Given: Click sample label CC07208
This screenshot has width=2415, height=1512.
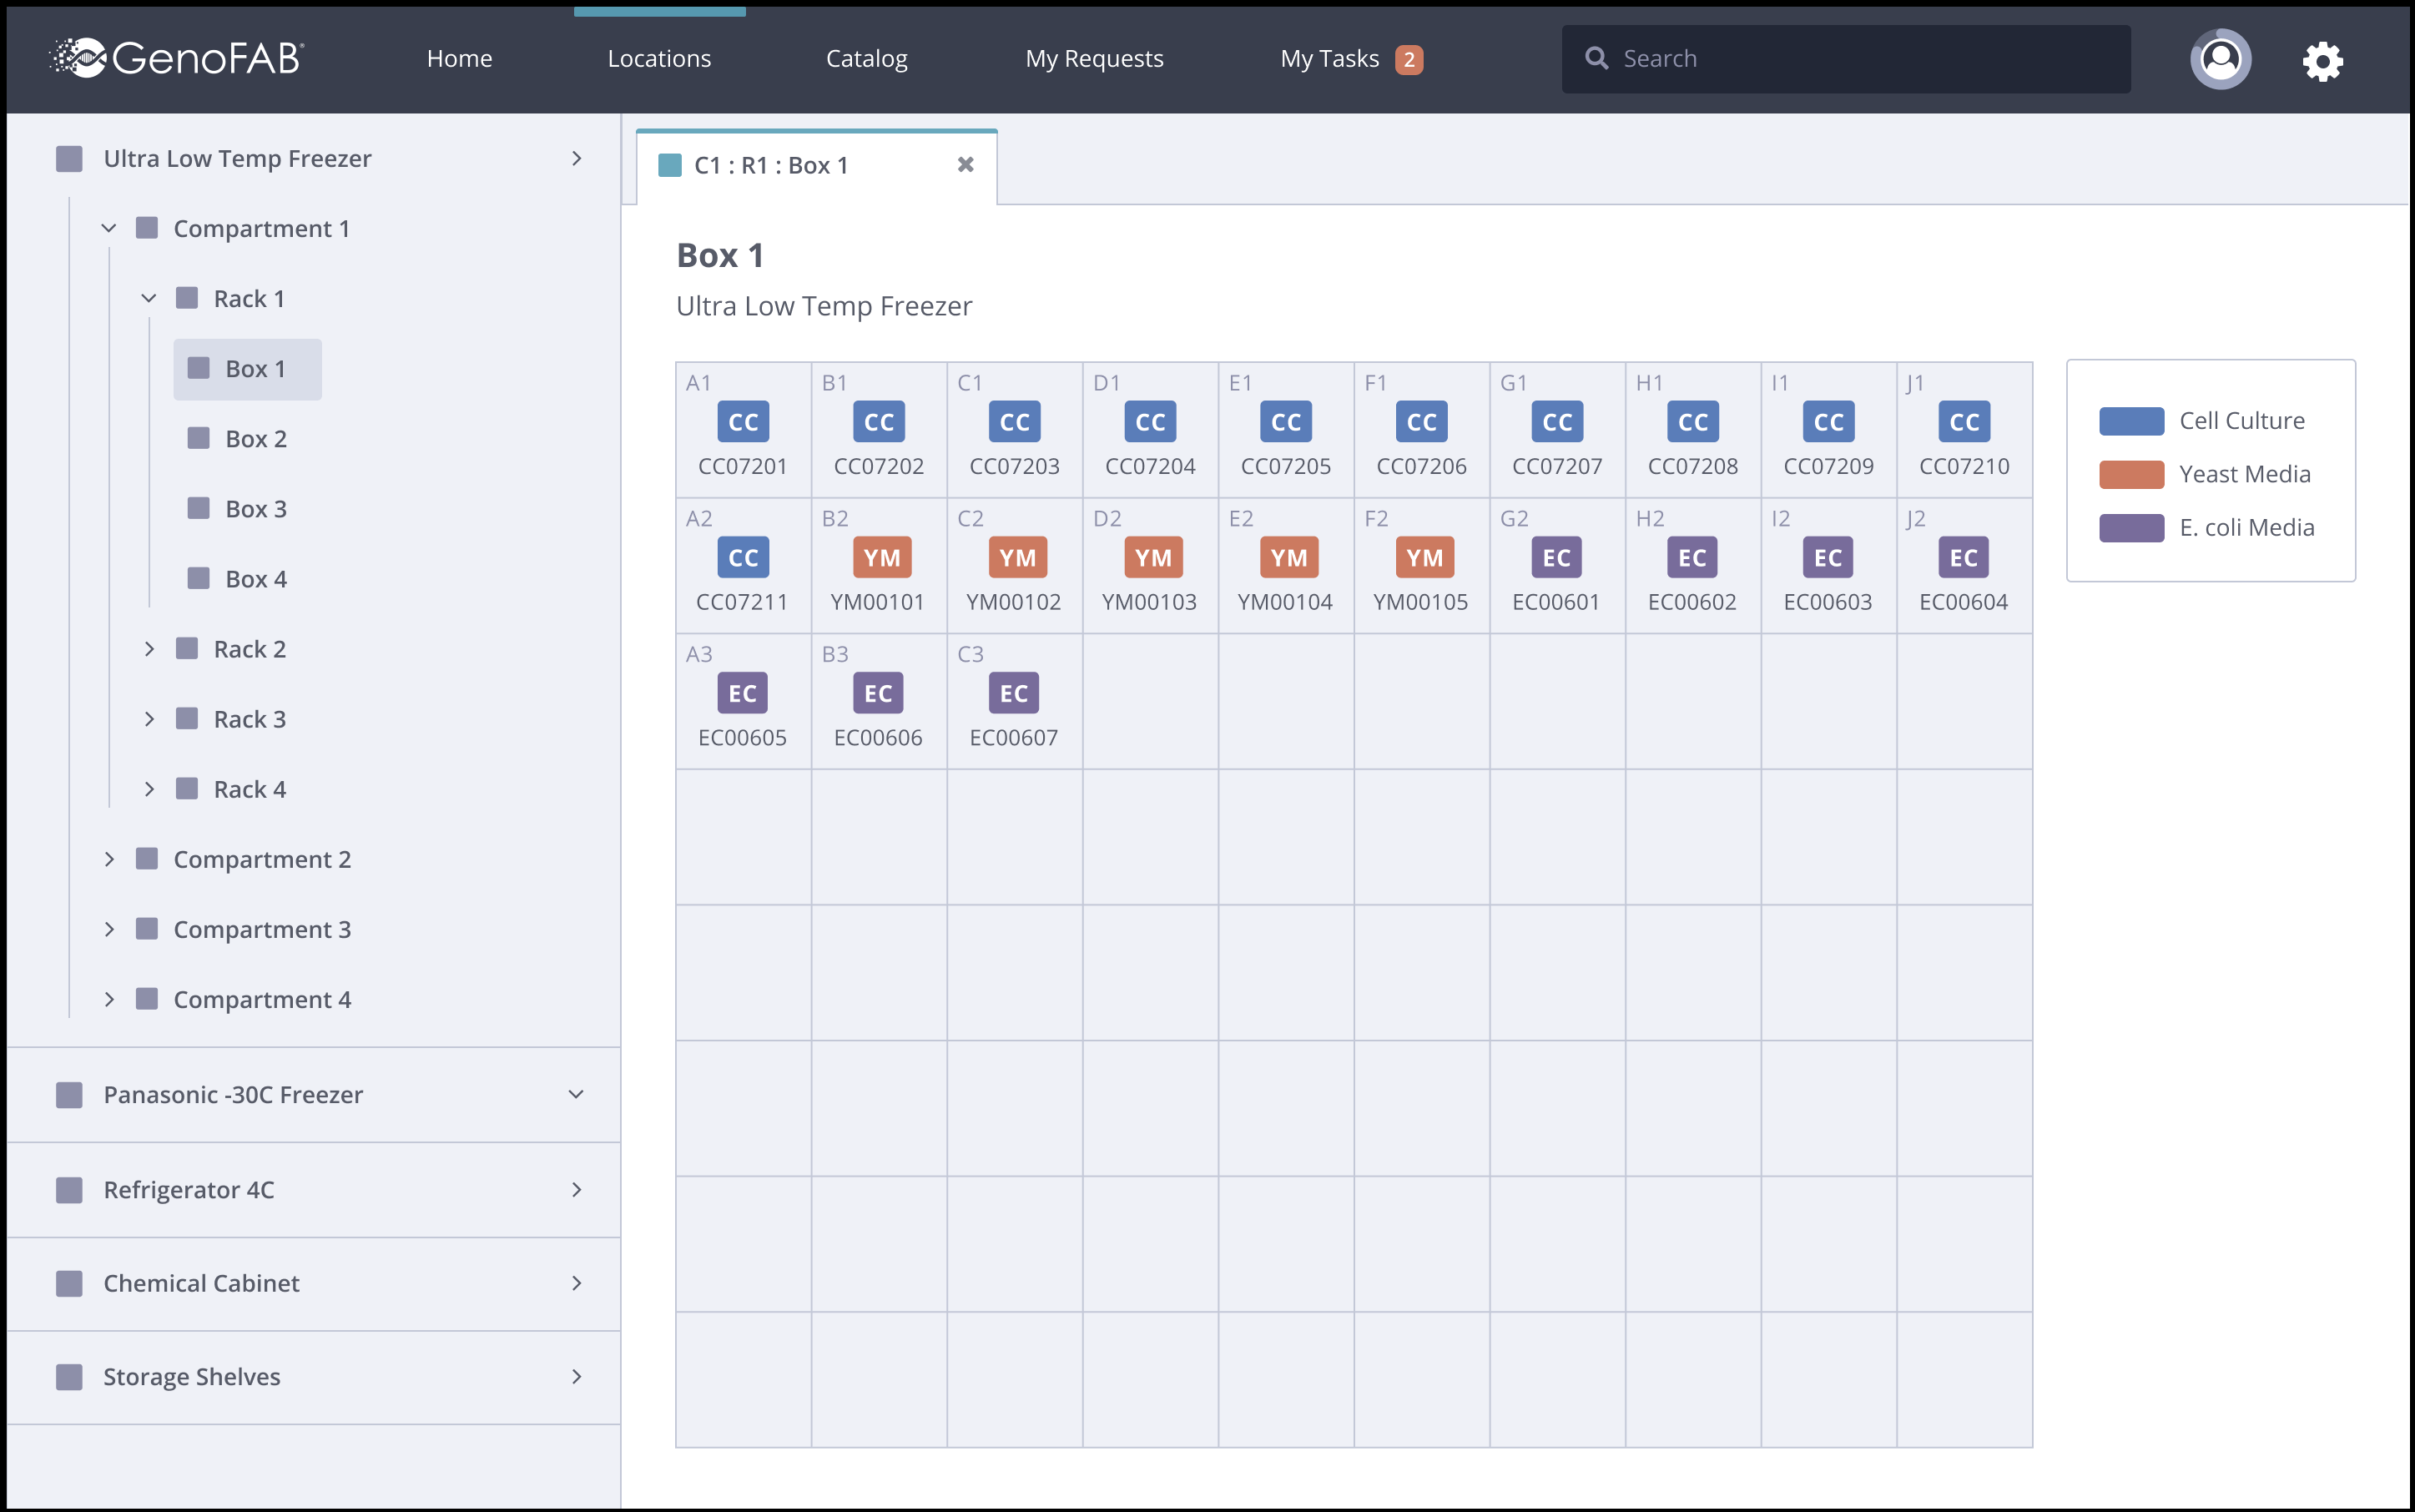Looking at the screenshot, I should pyautogui.click(x=1692, y=466).
